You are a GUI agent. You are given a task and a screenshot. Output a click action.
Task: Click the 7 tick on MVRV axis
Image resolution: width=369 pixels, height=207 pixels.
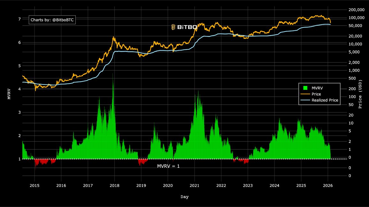(19, 19)
